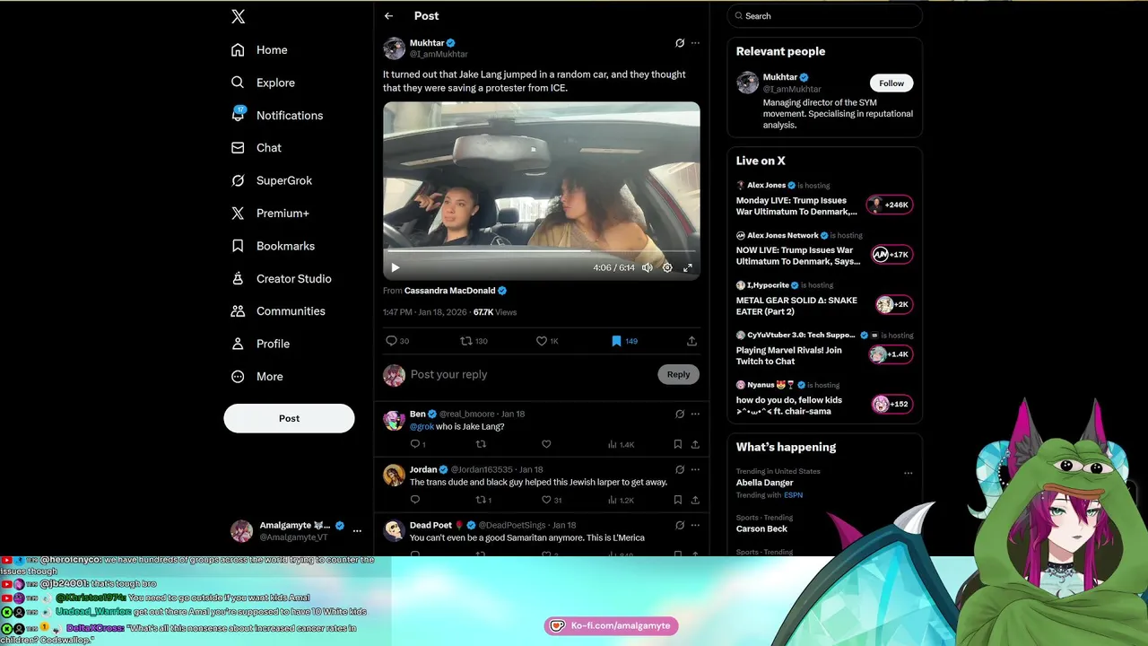
Task: Go back using the arrow icon
Action: 388,16
